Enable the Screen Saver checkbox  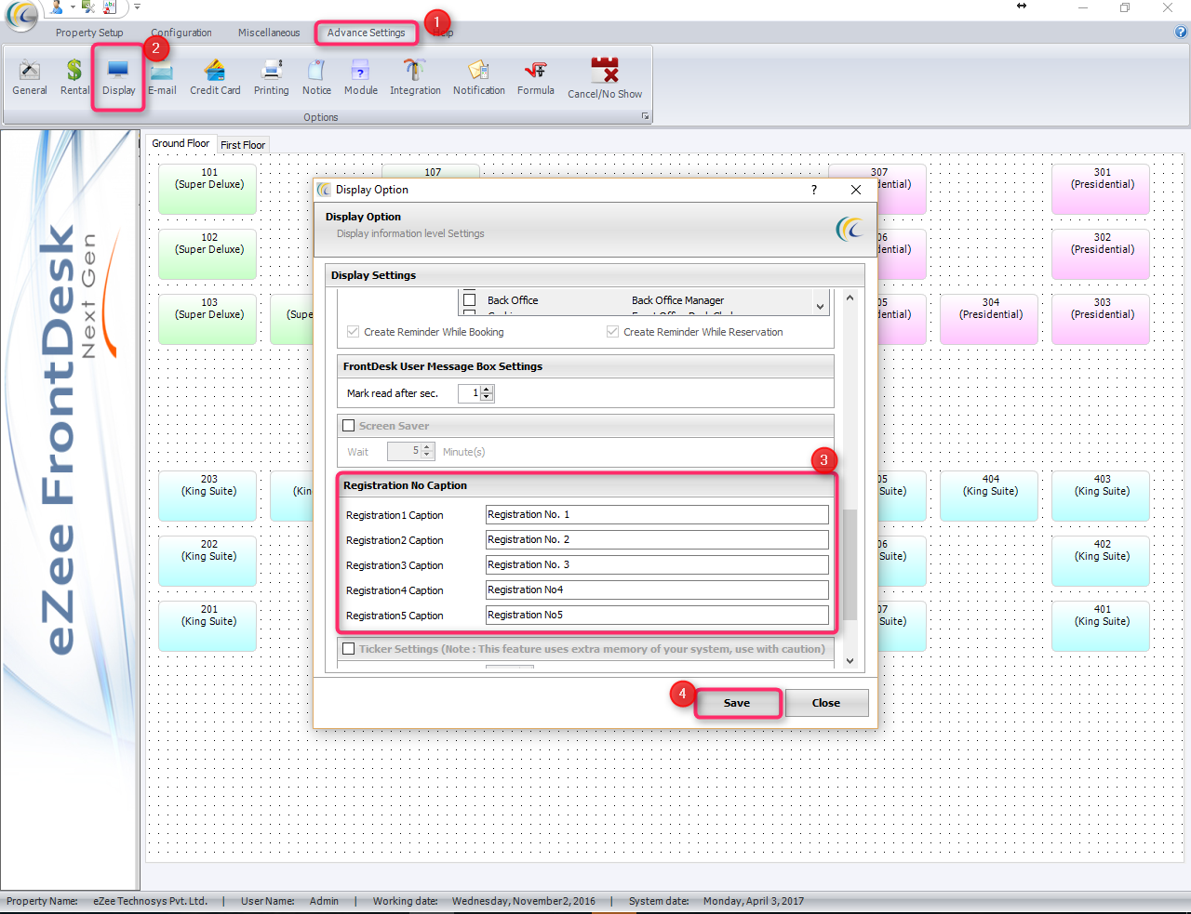(349, 426)
